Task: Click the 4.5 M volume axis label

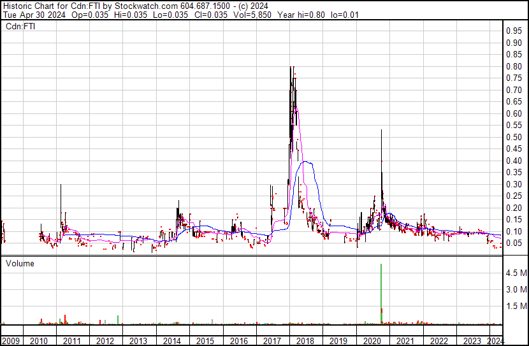Action: [x=516, y=273]
